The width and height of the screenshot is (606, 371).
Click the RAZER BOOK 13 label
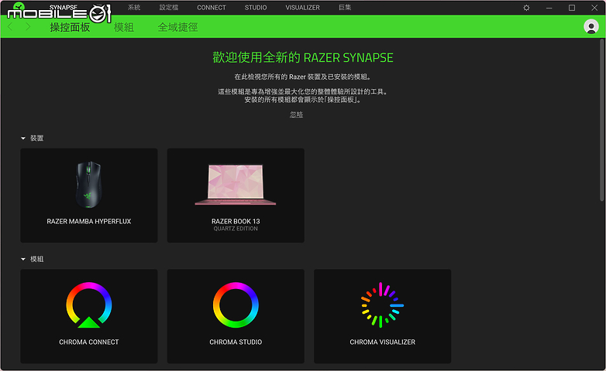click(x=236, y=221)
